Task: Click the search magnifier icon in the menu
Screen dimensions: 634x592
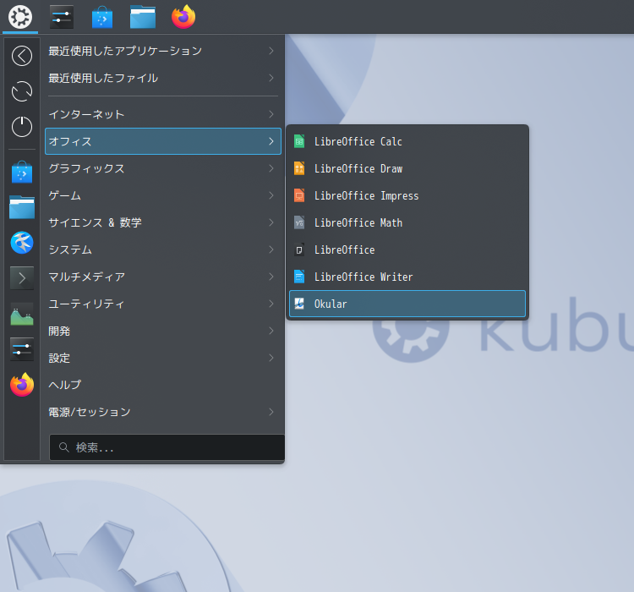Action: 64,447
